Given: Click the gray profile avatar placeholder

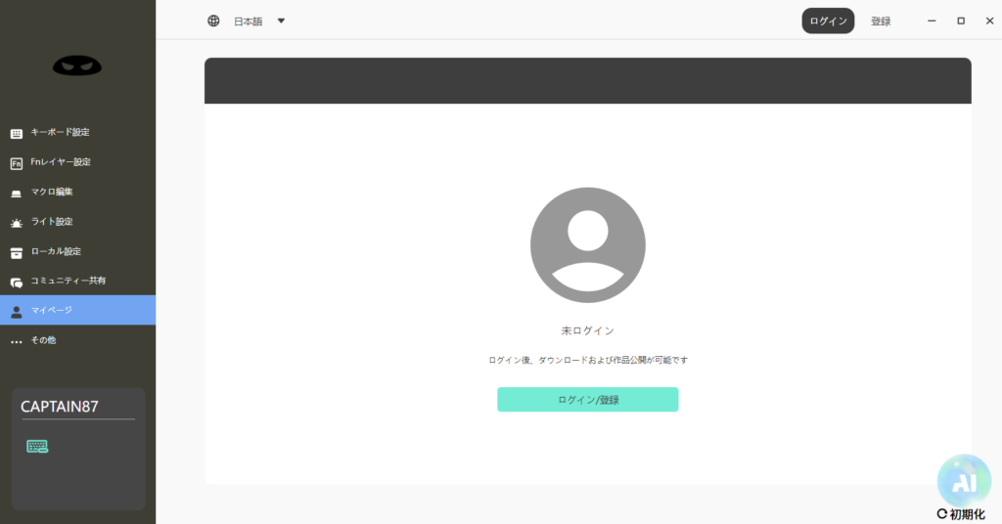Looking at the screenshot, I should [x=587, y=245].
